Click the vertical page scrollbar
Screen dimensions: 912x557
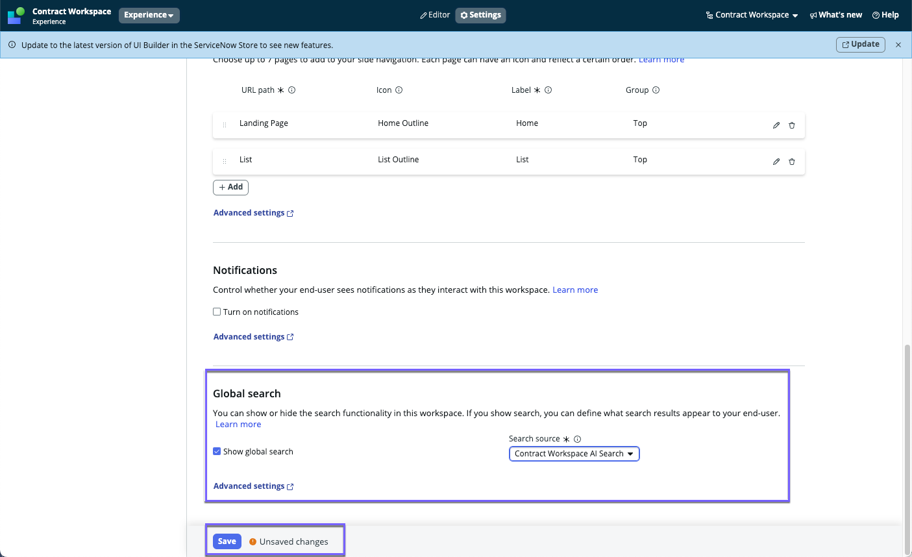[x=907, y=449]
